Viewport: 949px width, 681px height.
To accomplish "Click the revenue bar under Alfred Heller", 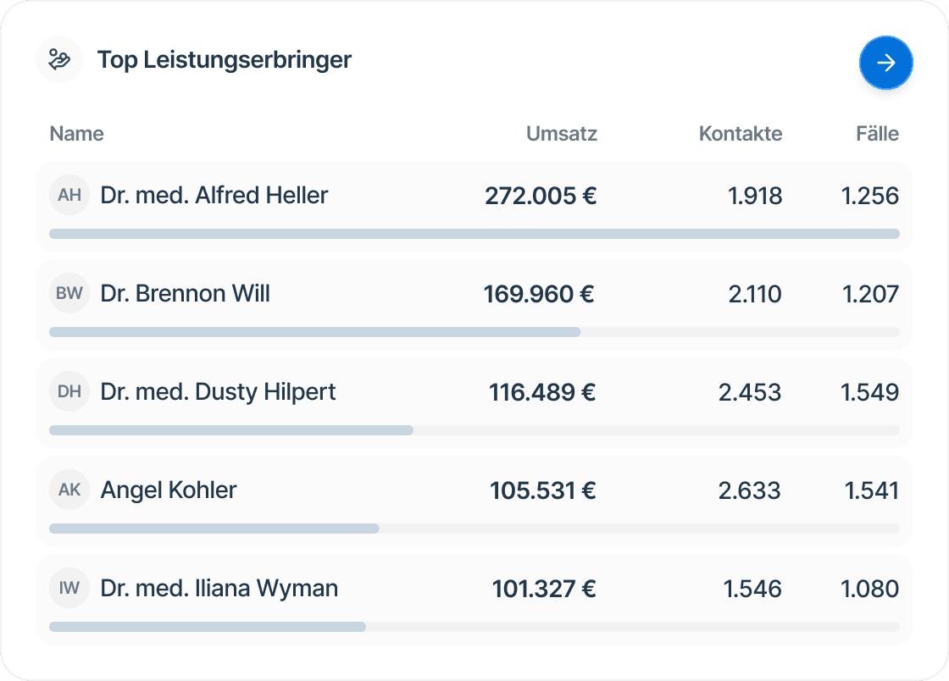I will (474, 233).
